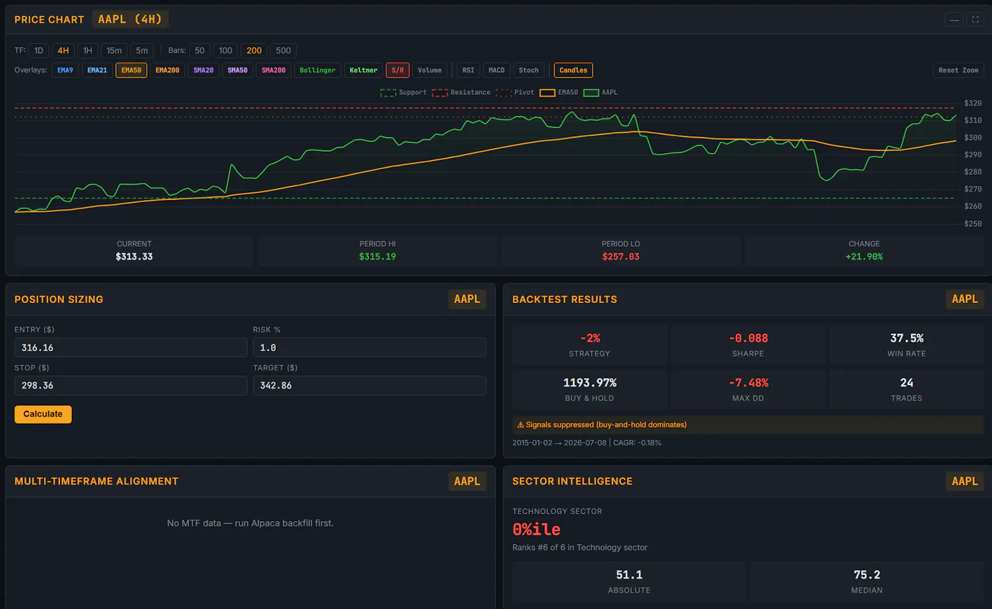Show Bollinger bands overlay

317,71
